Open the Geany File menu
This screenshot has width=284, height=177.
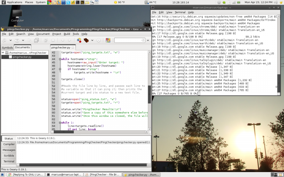click(4, 34)
